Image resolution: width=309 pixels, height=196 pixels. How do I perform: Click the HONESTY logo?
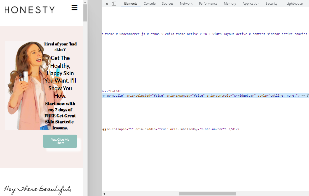tap(30, 10)
